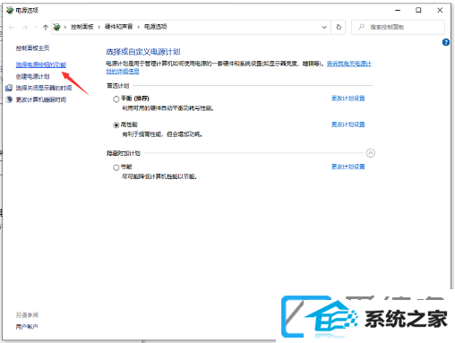Go up one level with Up arrow
Screen dimensions: 455x343
(46, 28)
